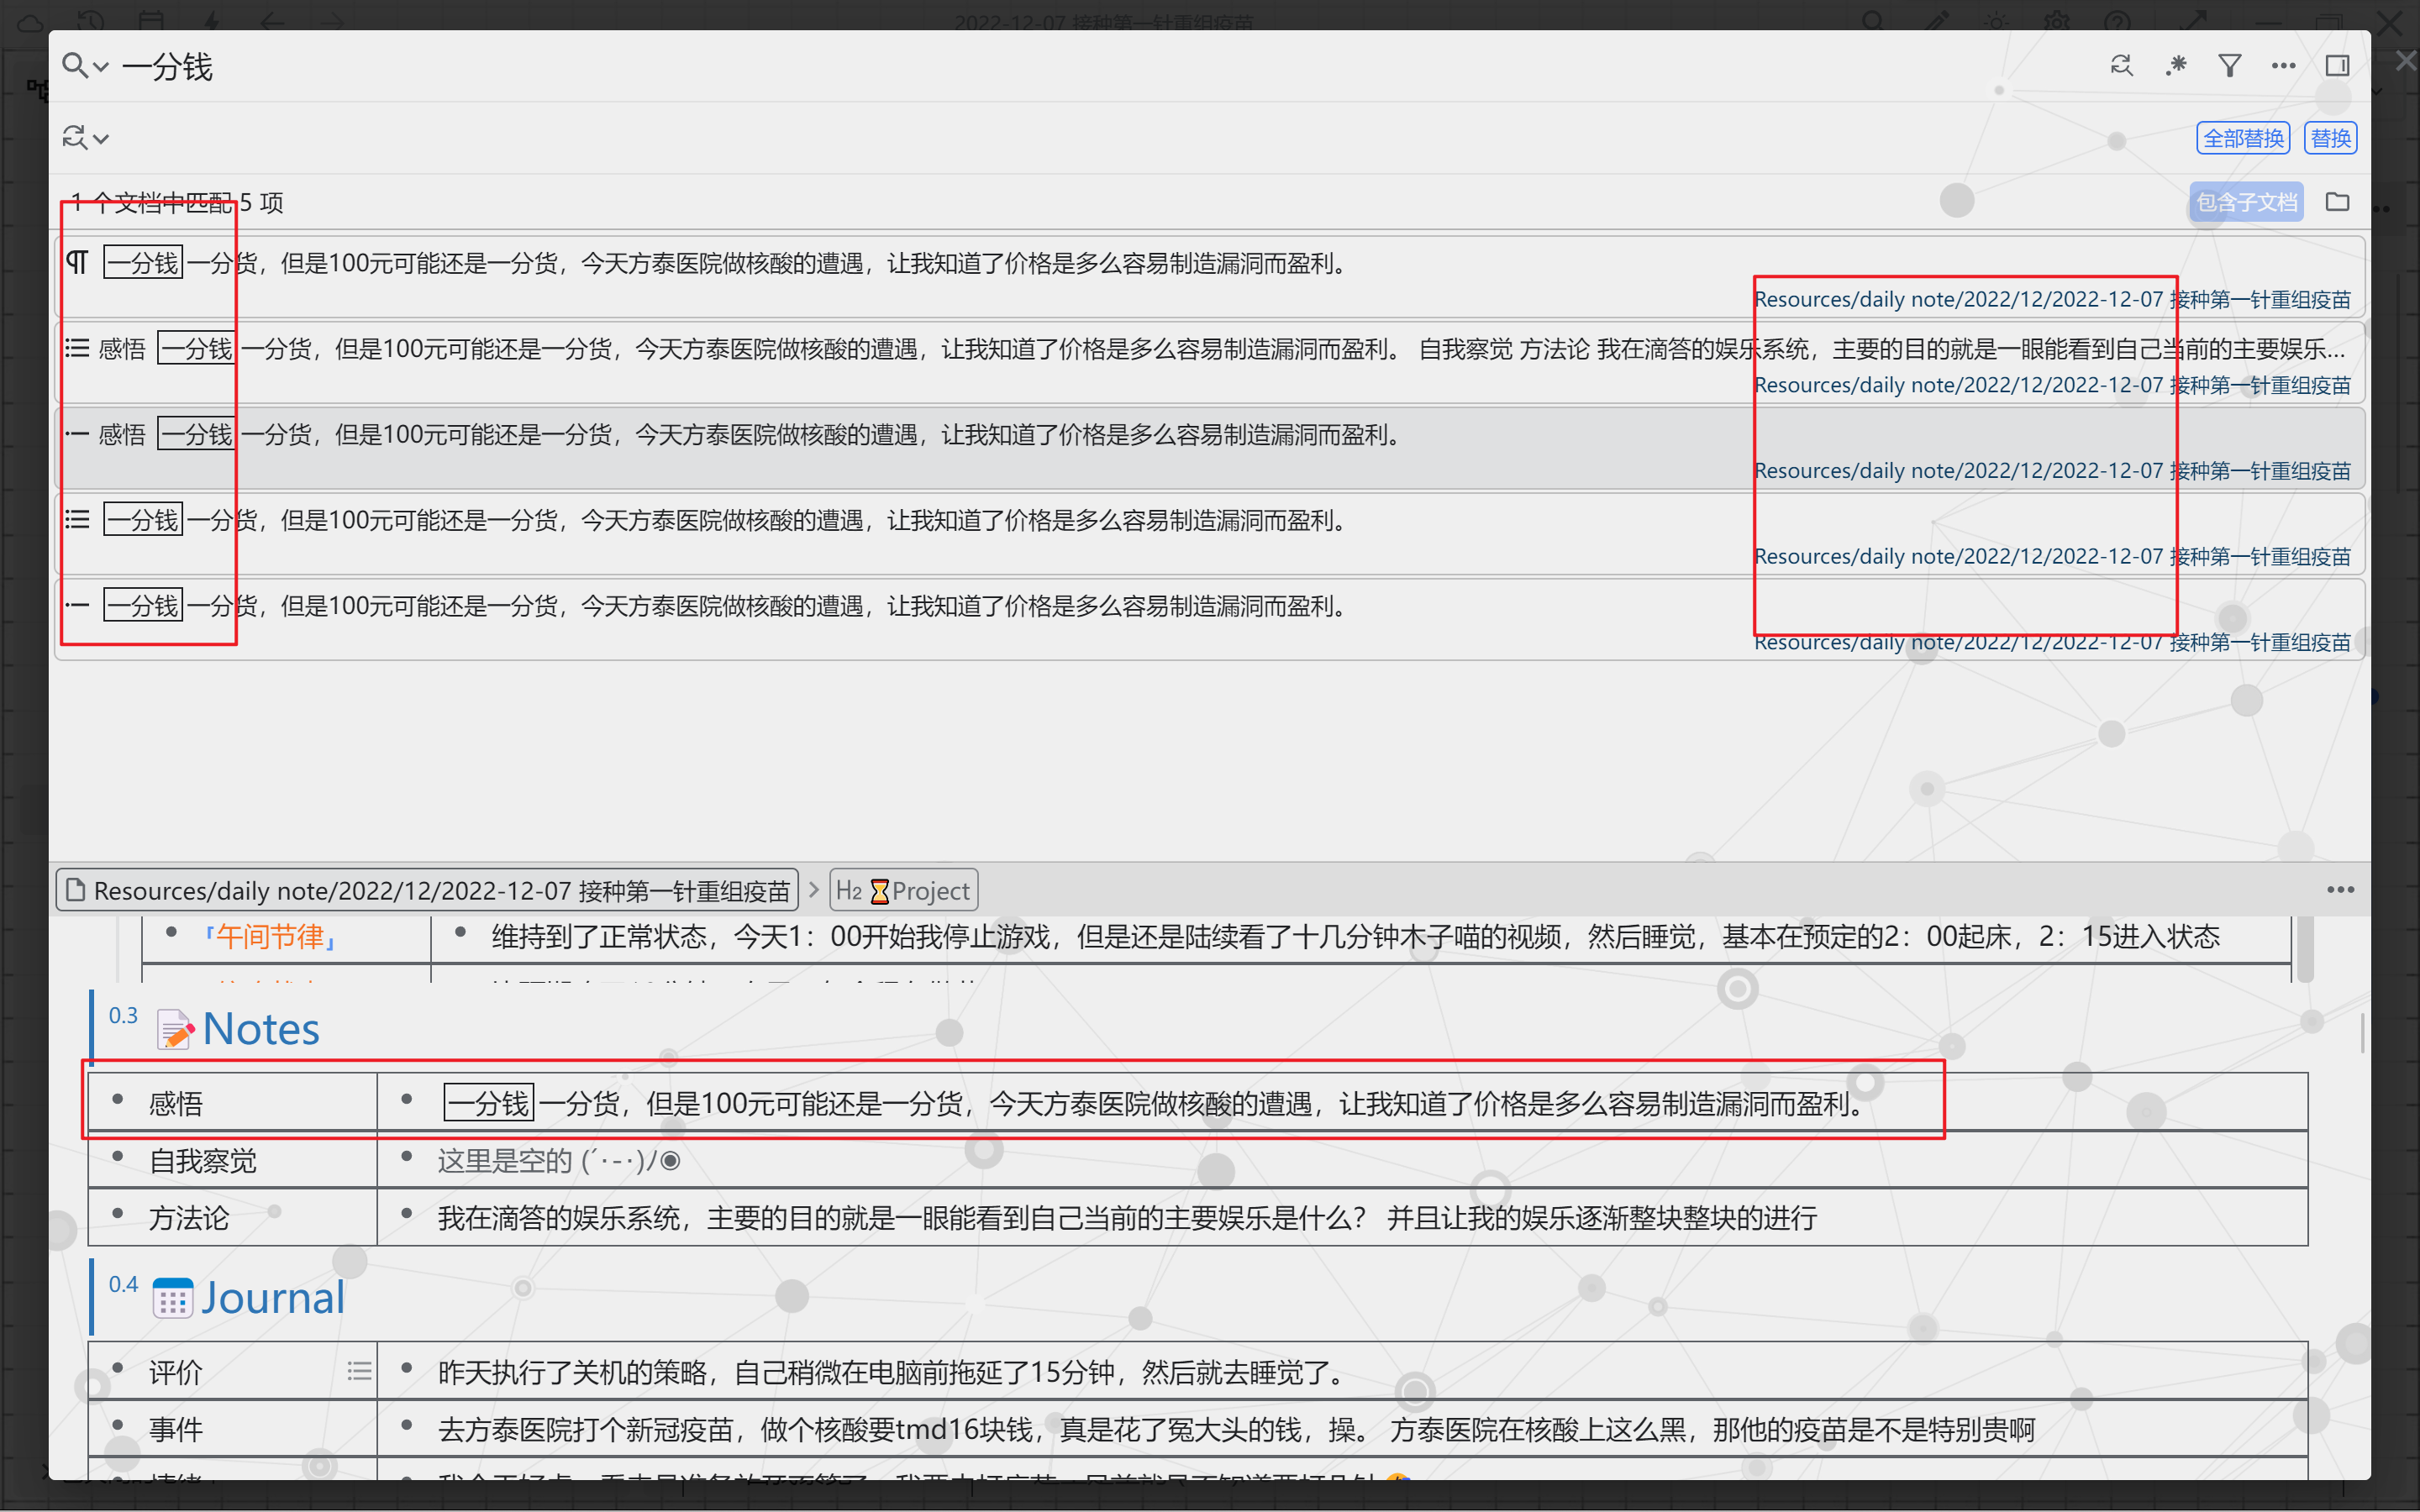Open the search syntax (regex) options
The width and height of the screenshot is (2420, 1512).
(x=2176, y=66)
